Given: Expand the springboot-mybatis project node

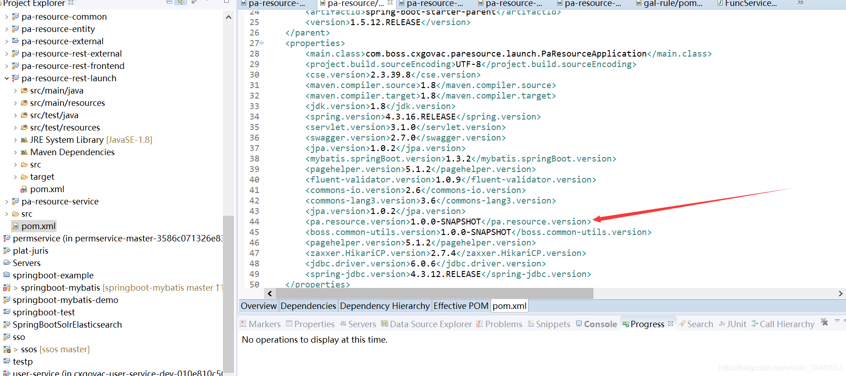Looking at the screenshot, I should pos(16,288).
